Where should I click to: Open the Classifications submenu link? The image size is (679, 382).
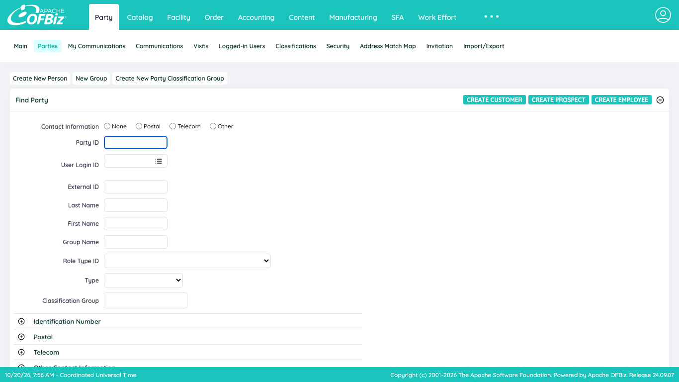coord(296,46)
